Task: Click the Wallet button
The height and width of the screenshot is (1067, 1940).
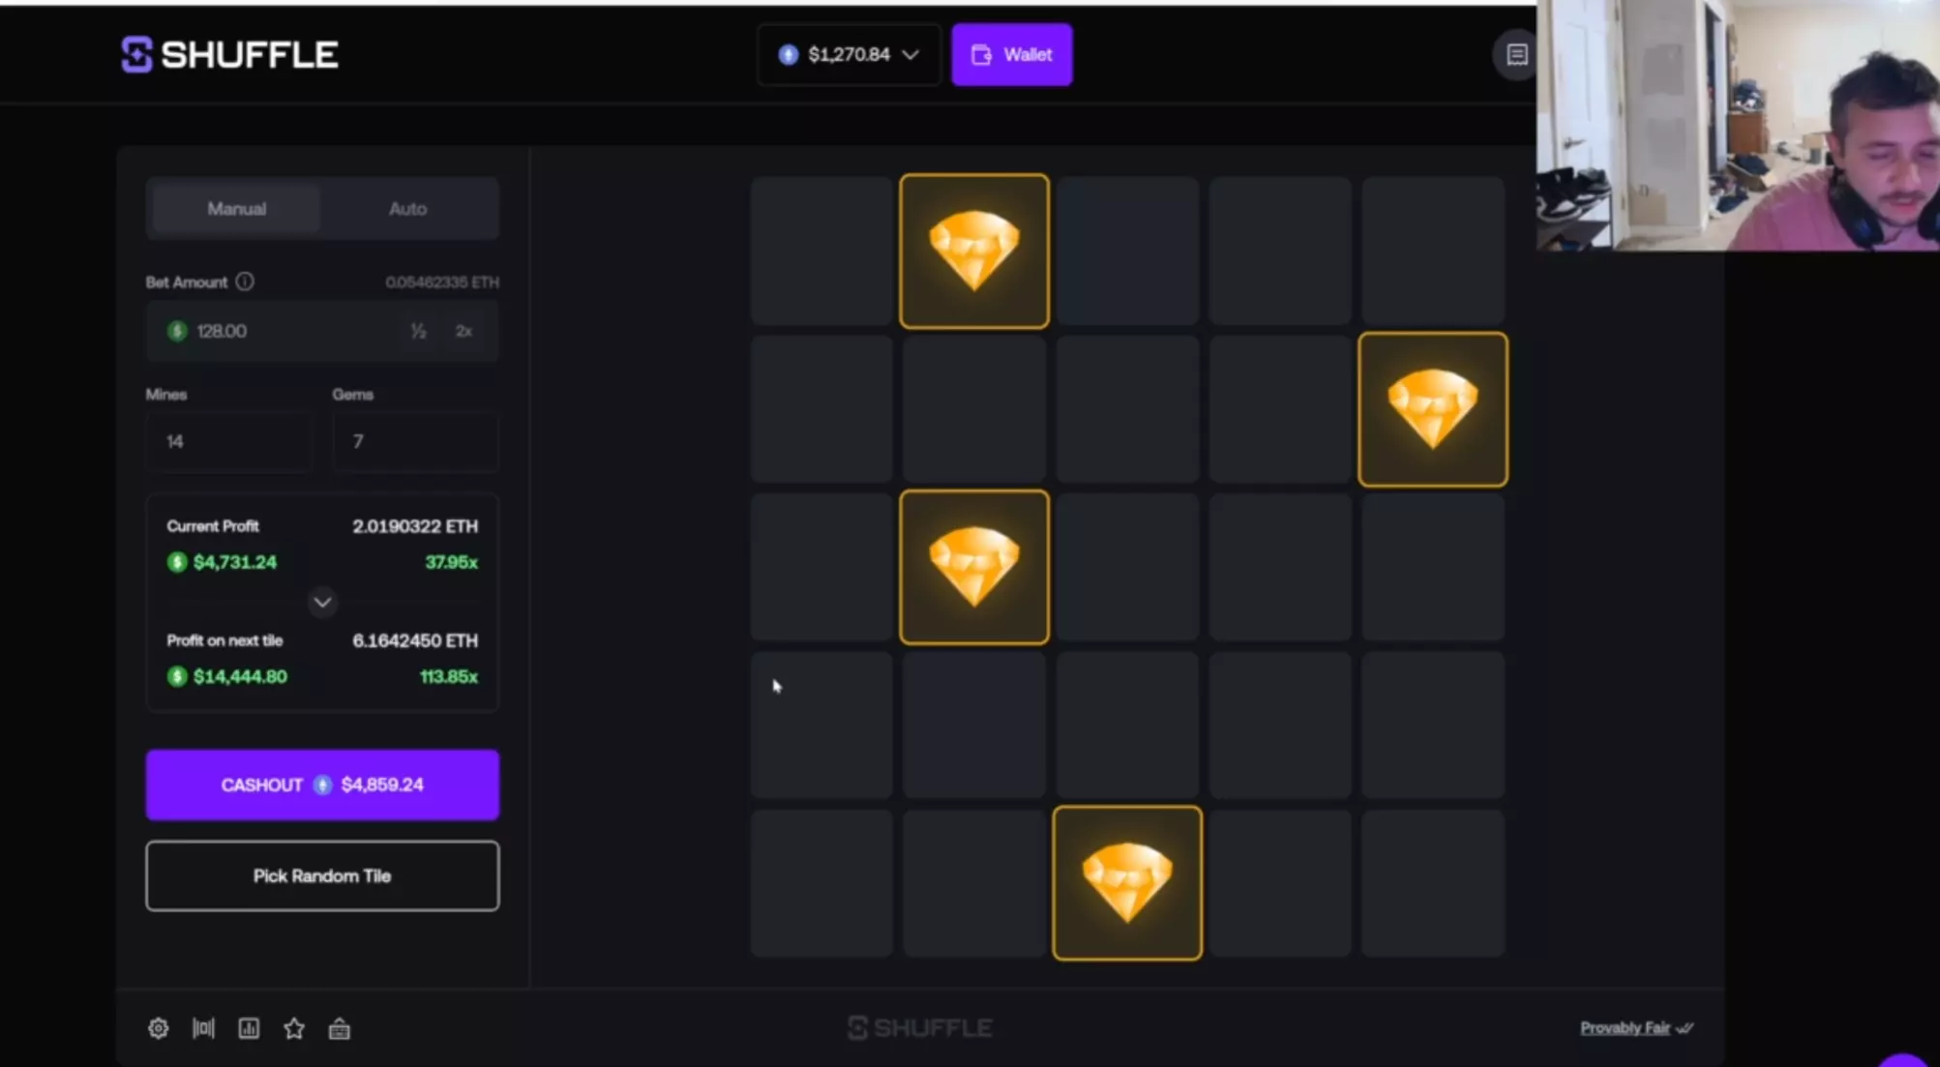Action: pos(1012,55)
